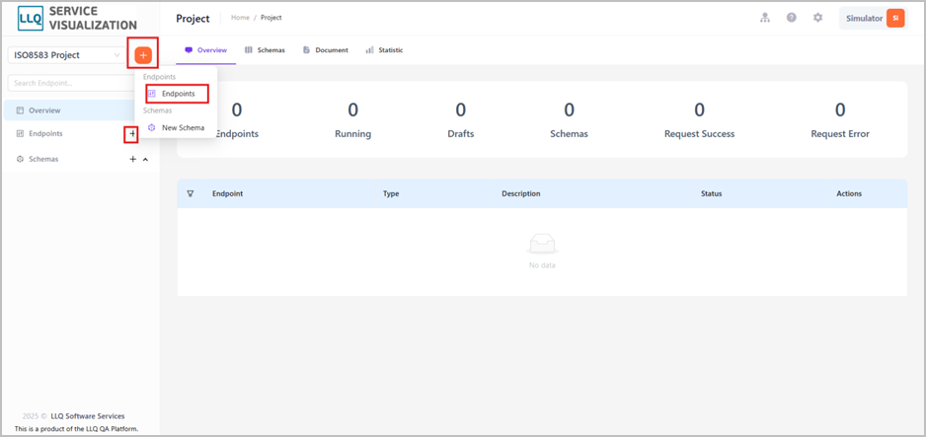Click the plus icon next to sidebar Endpoints
Screen dimensions: 926x437
point(132,134)
